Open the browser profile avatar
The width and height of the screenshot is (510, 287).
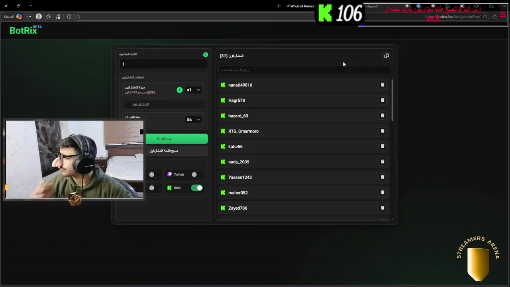(x=39, y=16)
